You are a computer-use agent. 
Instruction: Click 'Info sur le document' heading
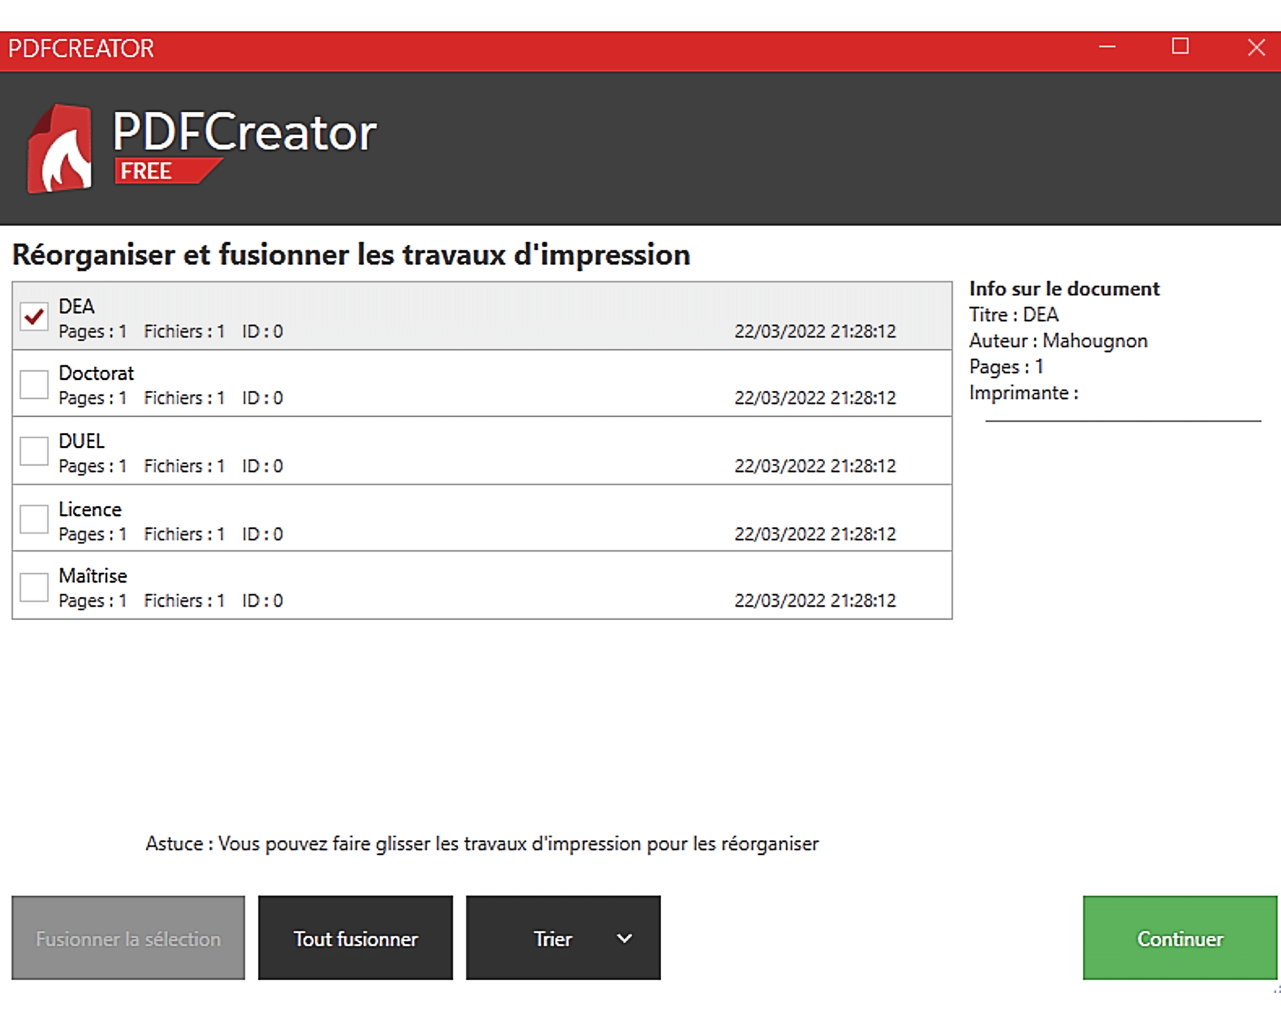(1065, 289)
